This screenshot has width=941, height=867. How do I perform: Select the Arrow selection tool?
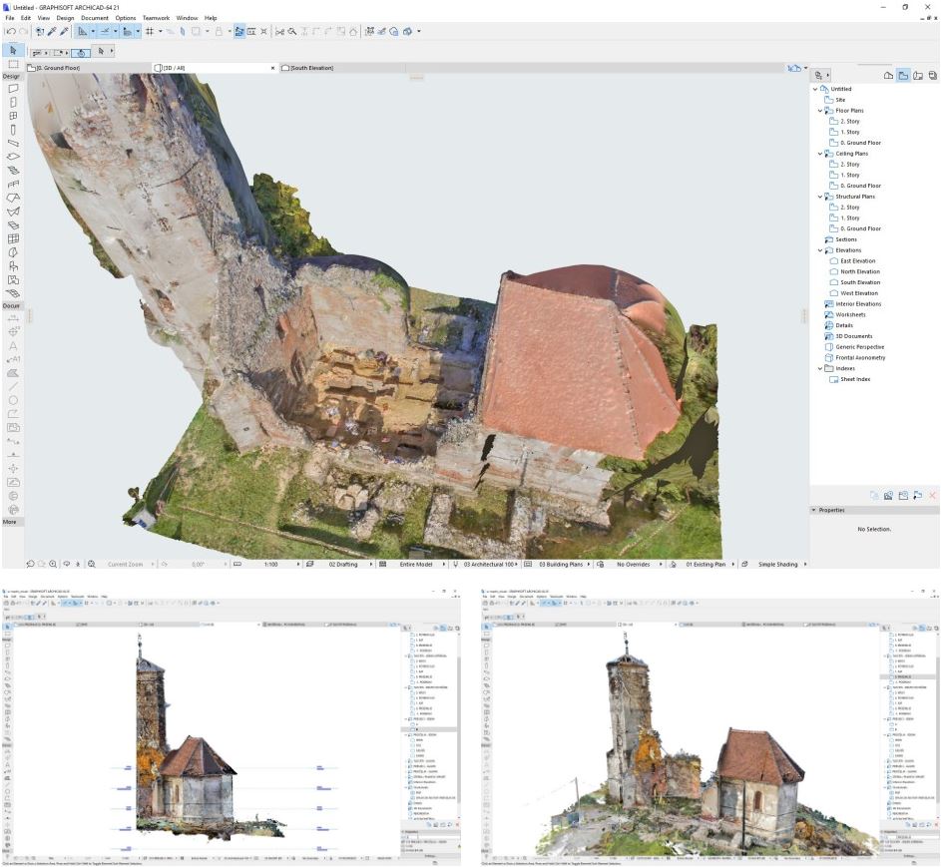[13, 49]
